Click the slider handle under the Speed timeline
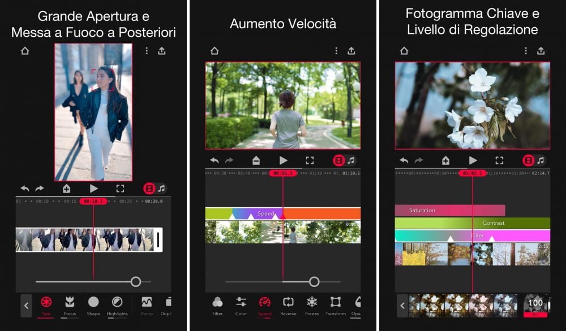 pyautogui.click(x=314, y=281)
